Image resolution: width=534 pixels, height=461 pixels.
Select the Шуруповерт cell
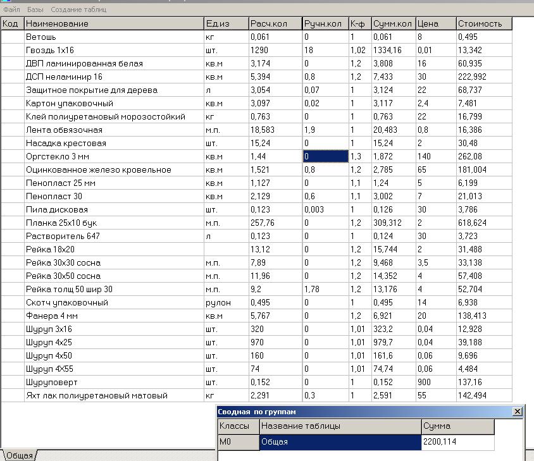point(114,382)
